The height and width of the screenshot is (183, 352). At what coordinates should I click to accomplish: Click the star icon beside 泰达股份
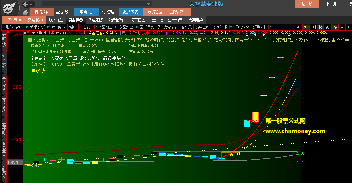click(x=25, y=32)
